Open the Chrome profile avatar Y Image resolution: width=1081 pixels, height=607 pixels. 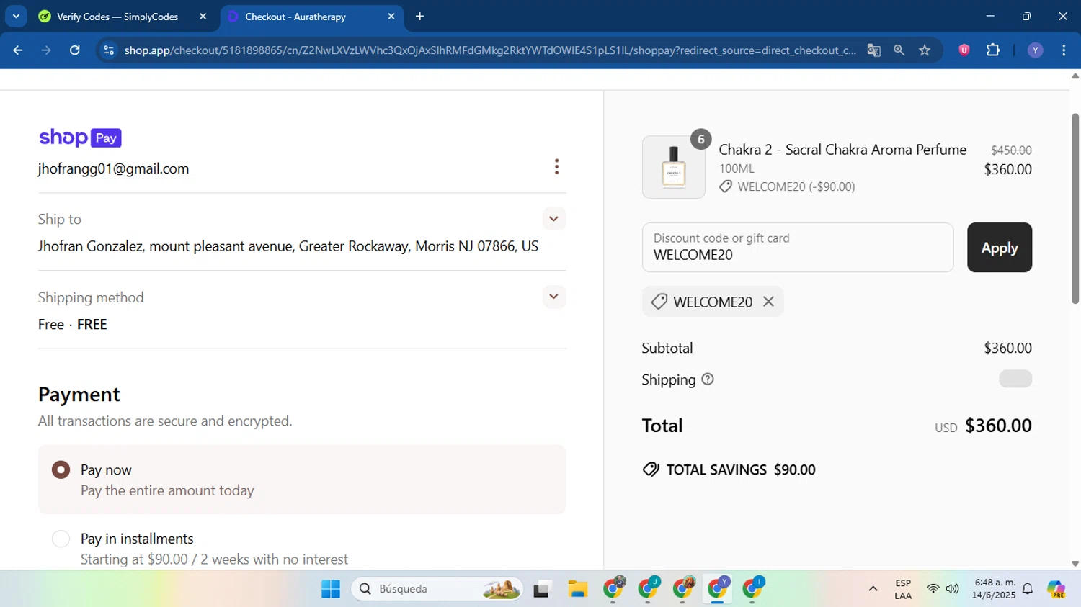pyautogui.click(x=1036, y=50)
